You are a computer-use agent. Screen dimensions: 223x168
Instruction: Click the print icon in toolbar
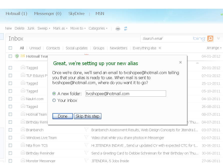[x=118, y=29]
